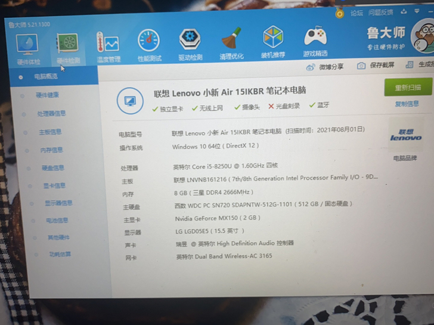The height and width of the screenshot is (325, 434).
Task: Click the Windows 10 64位 operating system value
Action: click(x=215, y=146)
